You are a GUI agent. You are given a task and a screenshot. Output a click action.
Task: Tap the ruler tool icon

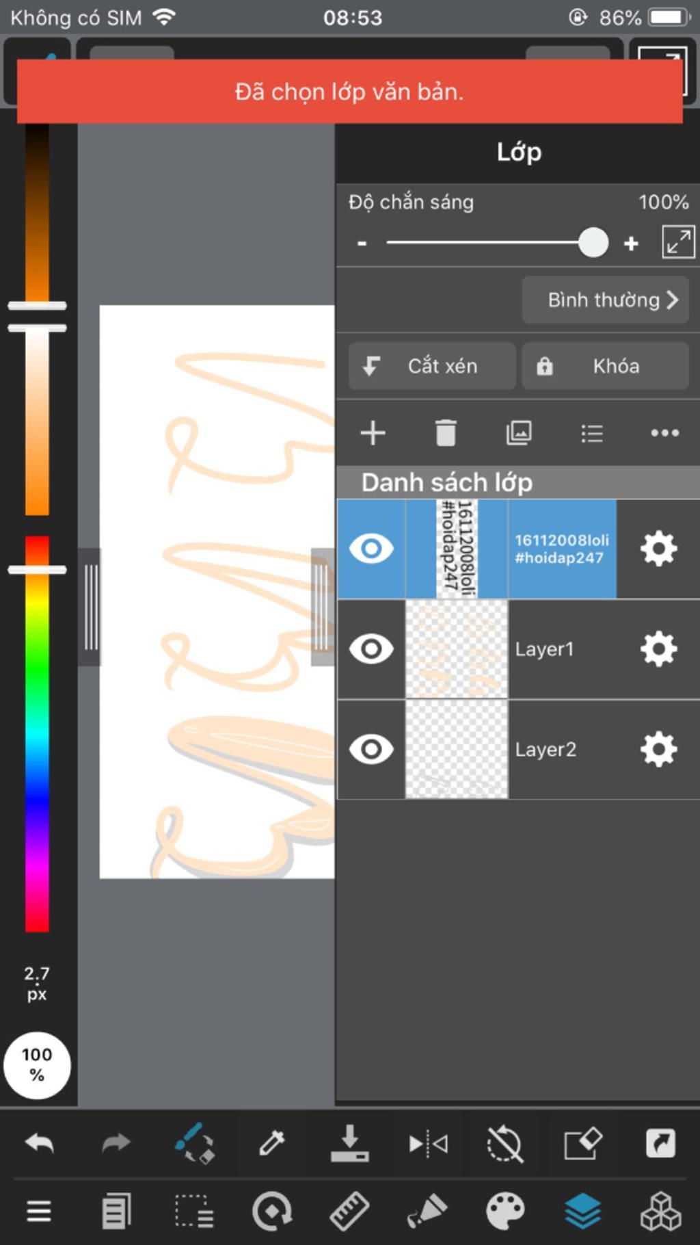click(349, 1211)
